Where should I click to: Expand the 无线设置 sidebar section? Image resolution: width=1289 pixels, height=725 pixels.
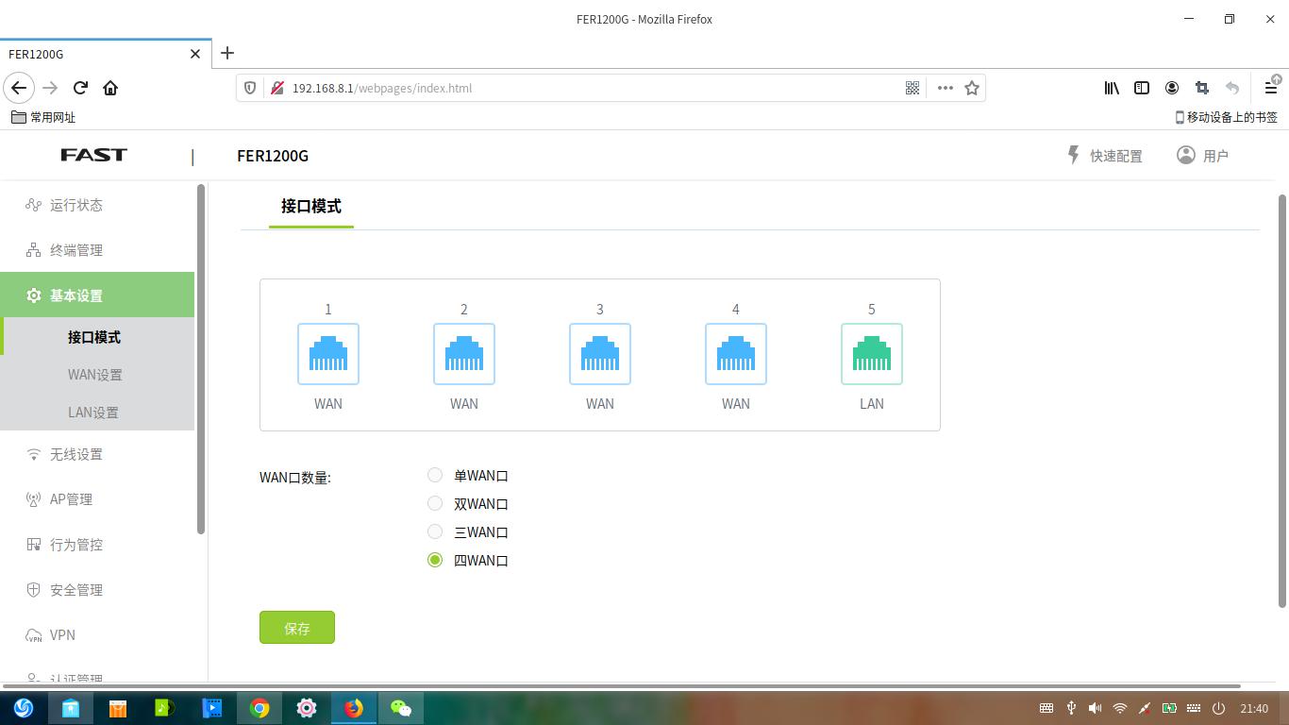(76, 454)
